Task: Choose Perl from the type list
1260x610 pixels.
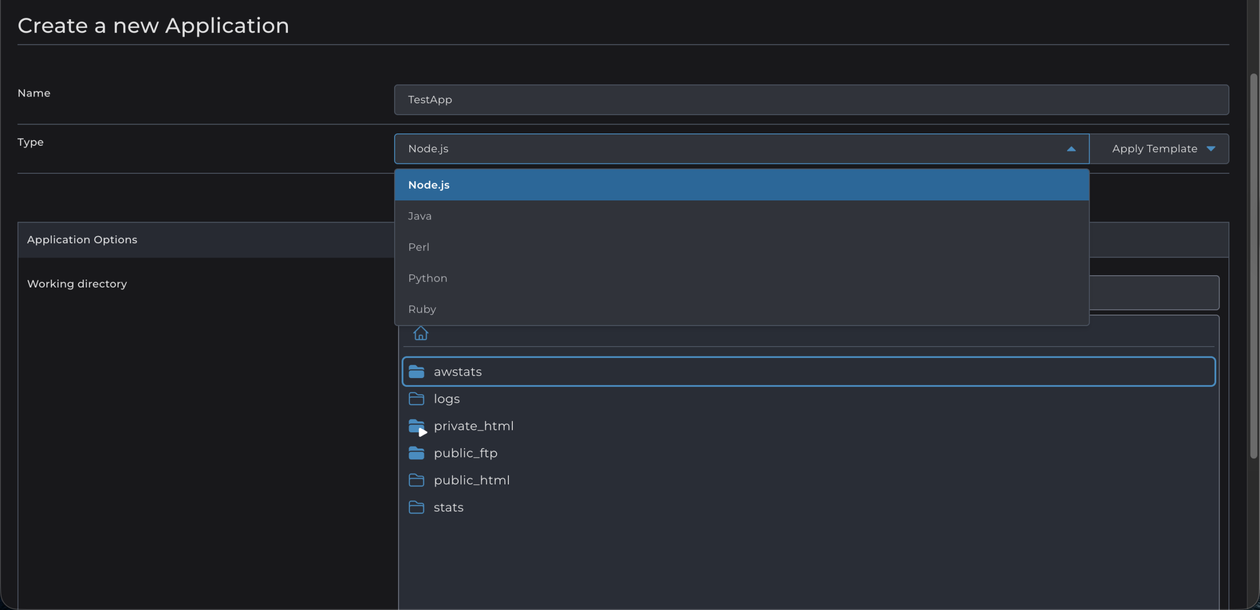Action: [742, 247]
